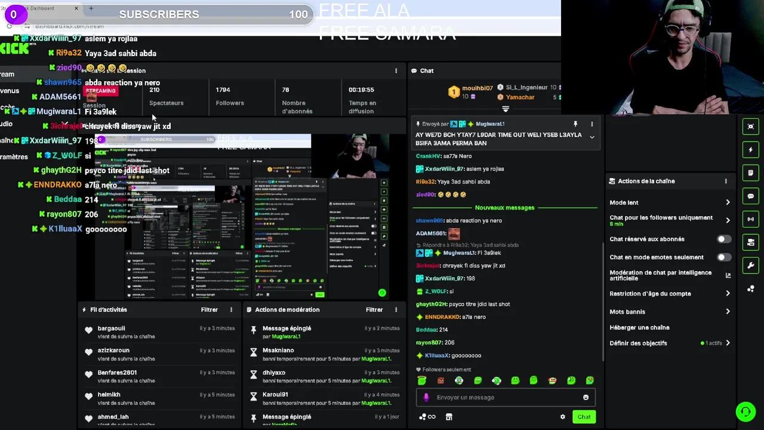Open Modération de chat par intelligence artificielle
Viewport: 764px width, 430px height.
coord(660,275)
